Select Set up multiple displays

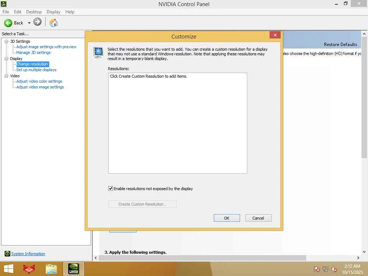coord(36,70)
